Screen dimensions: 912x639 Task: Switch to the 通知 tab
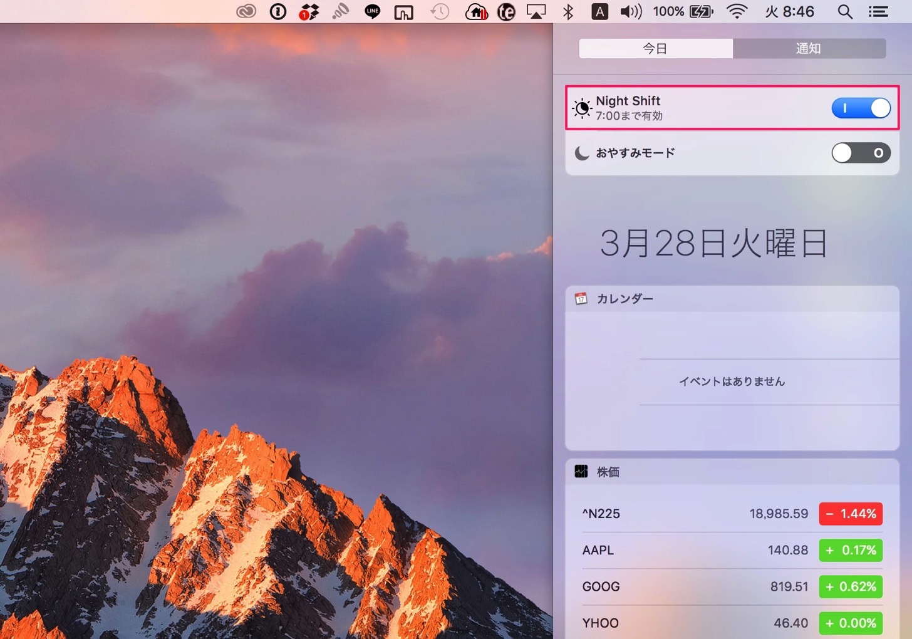coord(809,48)
